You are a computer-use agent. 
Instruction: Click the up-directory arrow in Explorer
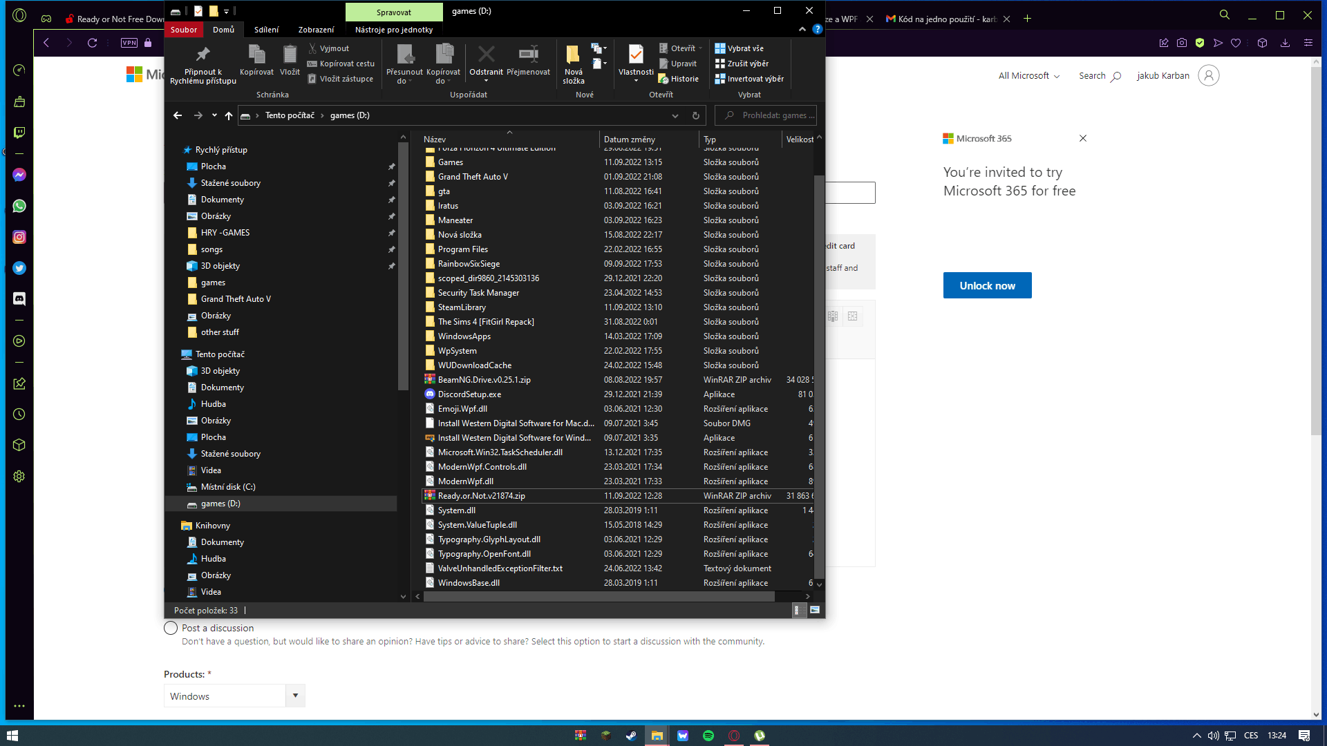229,115
